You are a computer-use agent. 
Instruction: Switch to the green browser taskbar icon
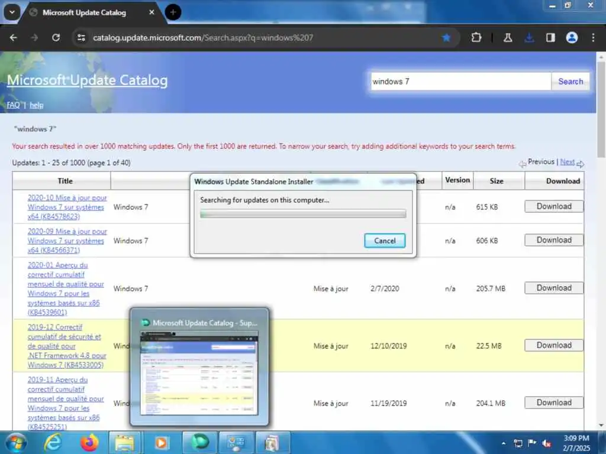pos(199,442)
